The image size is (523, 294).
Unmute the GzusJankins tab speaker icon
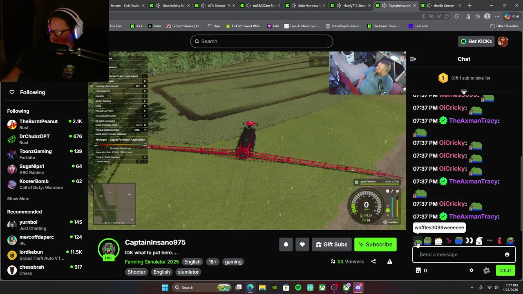pos(158,6)
